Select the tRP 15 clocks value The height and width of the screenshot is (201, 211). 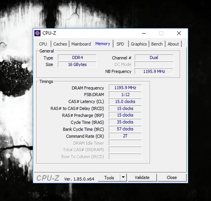(x=125, y=115)
